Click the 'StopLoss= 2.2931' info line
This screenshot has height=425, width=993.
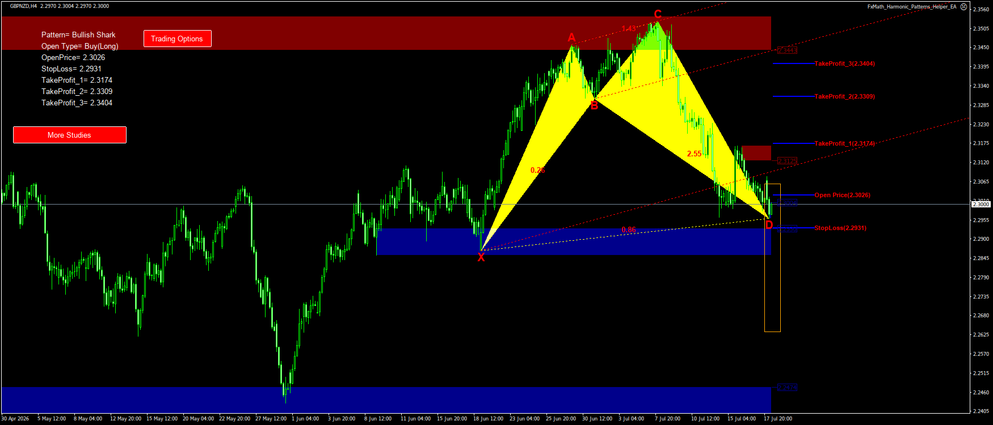pyautogui.click(x=71, y=69)
